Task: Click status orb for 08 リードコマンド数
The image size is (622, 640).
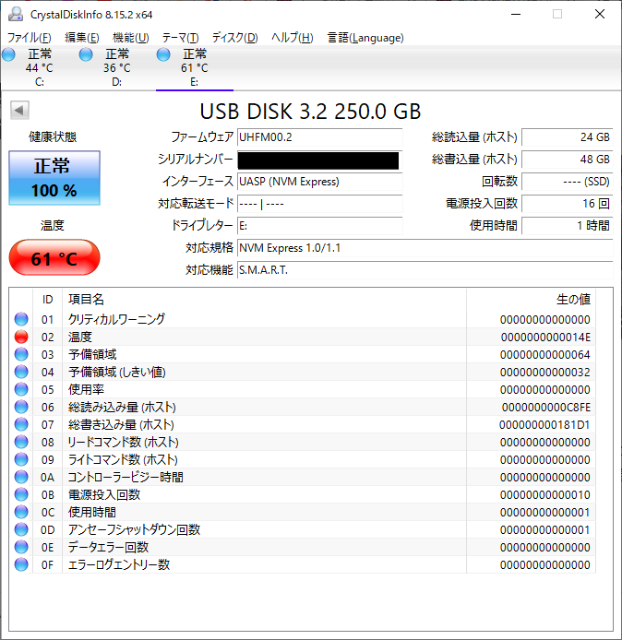Action: pyautogui.click(x=21, y=442)
